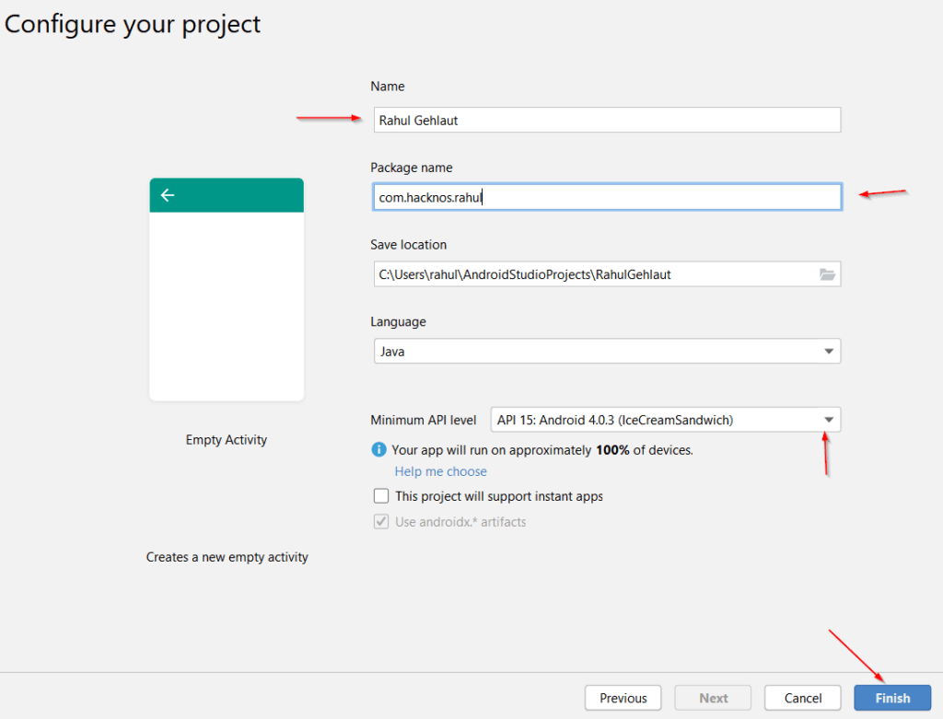
Task: Click the blue info icon near device coverage
Action: (x=378, y=450)
